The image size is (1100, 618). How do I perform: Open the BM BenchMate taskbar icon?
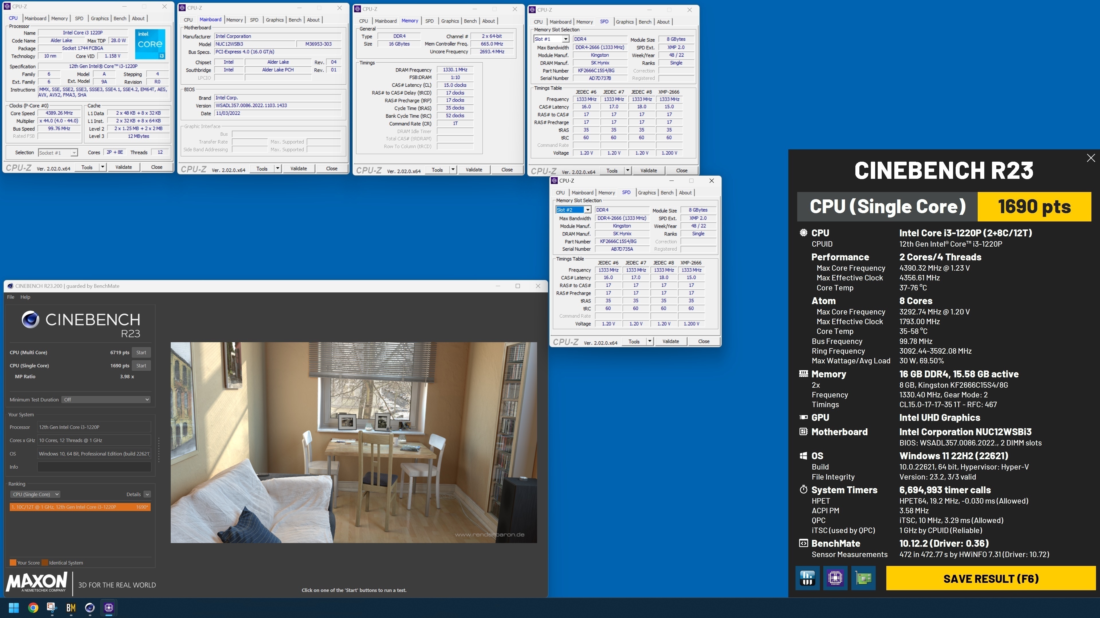(x=71, y=607)
